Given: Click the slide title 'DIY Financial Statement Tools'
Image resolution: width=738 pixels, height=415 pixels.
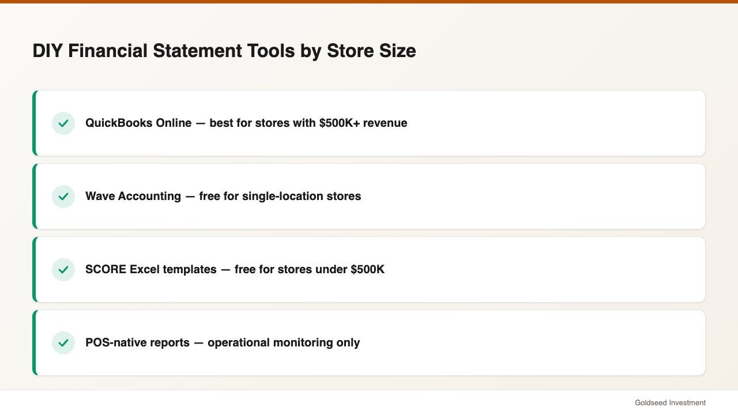Looking at the screenshot, I should tap(164, 51).
